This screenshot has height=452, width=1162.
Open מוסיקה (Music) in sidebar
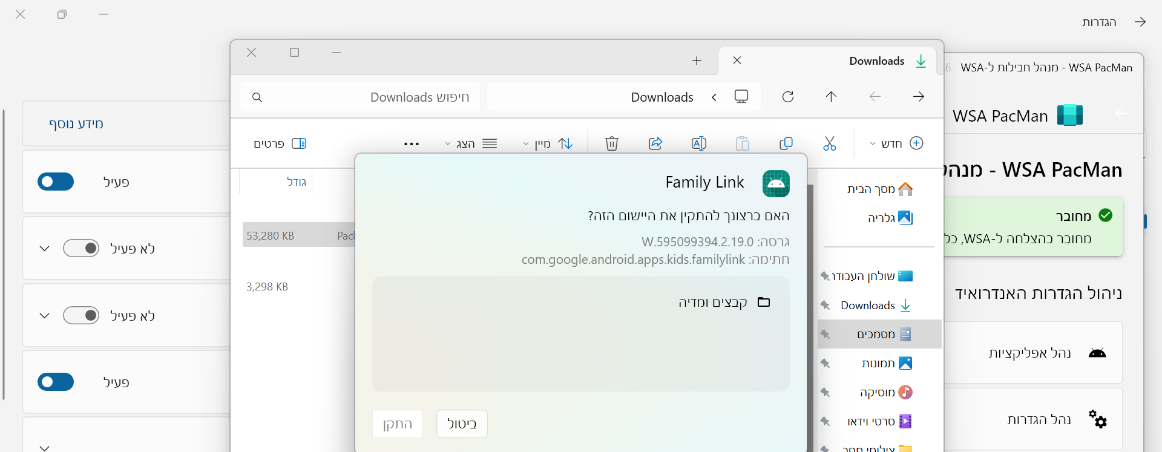(880, 392)
